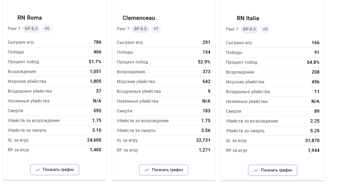Viewport: 340px width, 191px height.
Task: Click the БР 8.3 badge under RN Roma
Action: [x=31, y=29]
